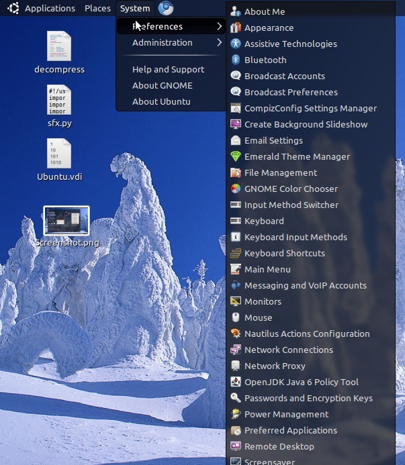Click the Input Method Switcher keyboard icon
Viewport: 405px width, 465px height.
coord(236,205)
